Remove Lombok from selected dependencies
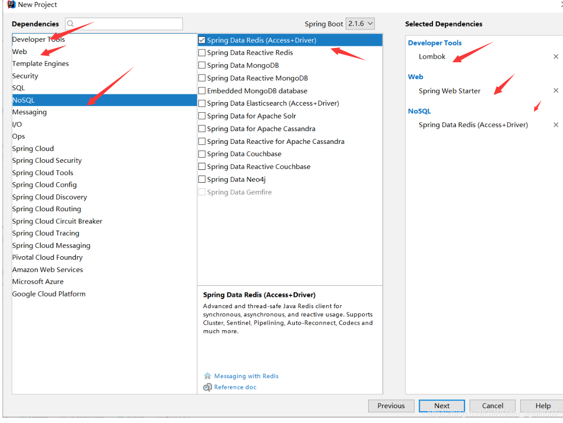The image size is (563, 423). (555, 57)
